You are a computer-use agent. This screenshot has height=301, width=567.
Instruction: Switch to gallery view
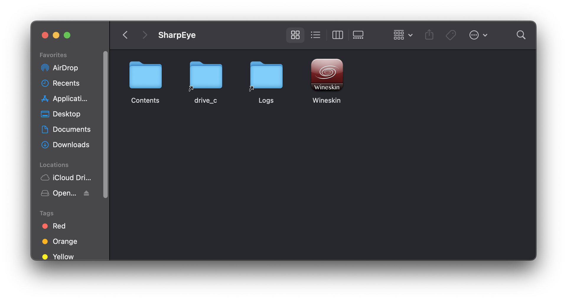[x=358, y=35]
